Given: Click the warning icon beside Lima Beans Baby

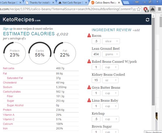Looking at the screenshot, I should pos(89,100).
